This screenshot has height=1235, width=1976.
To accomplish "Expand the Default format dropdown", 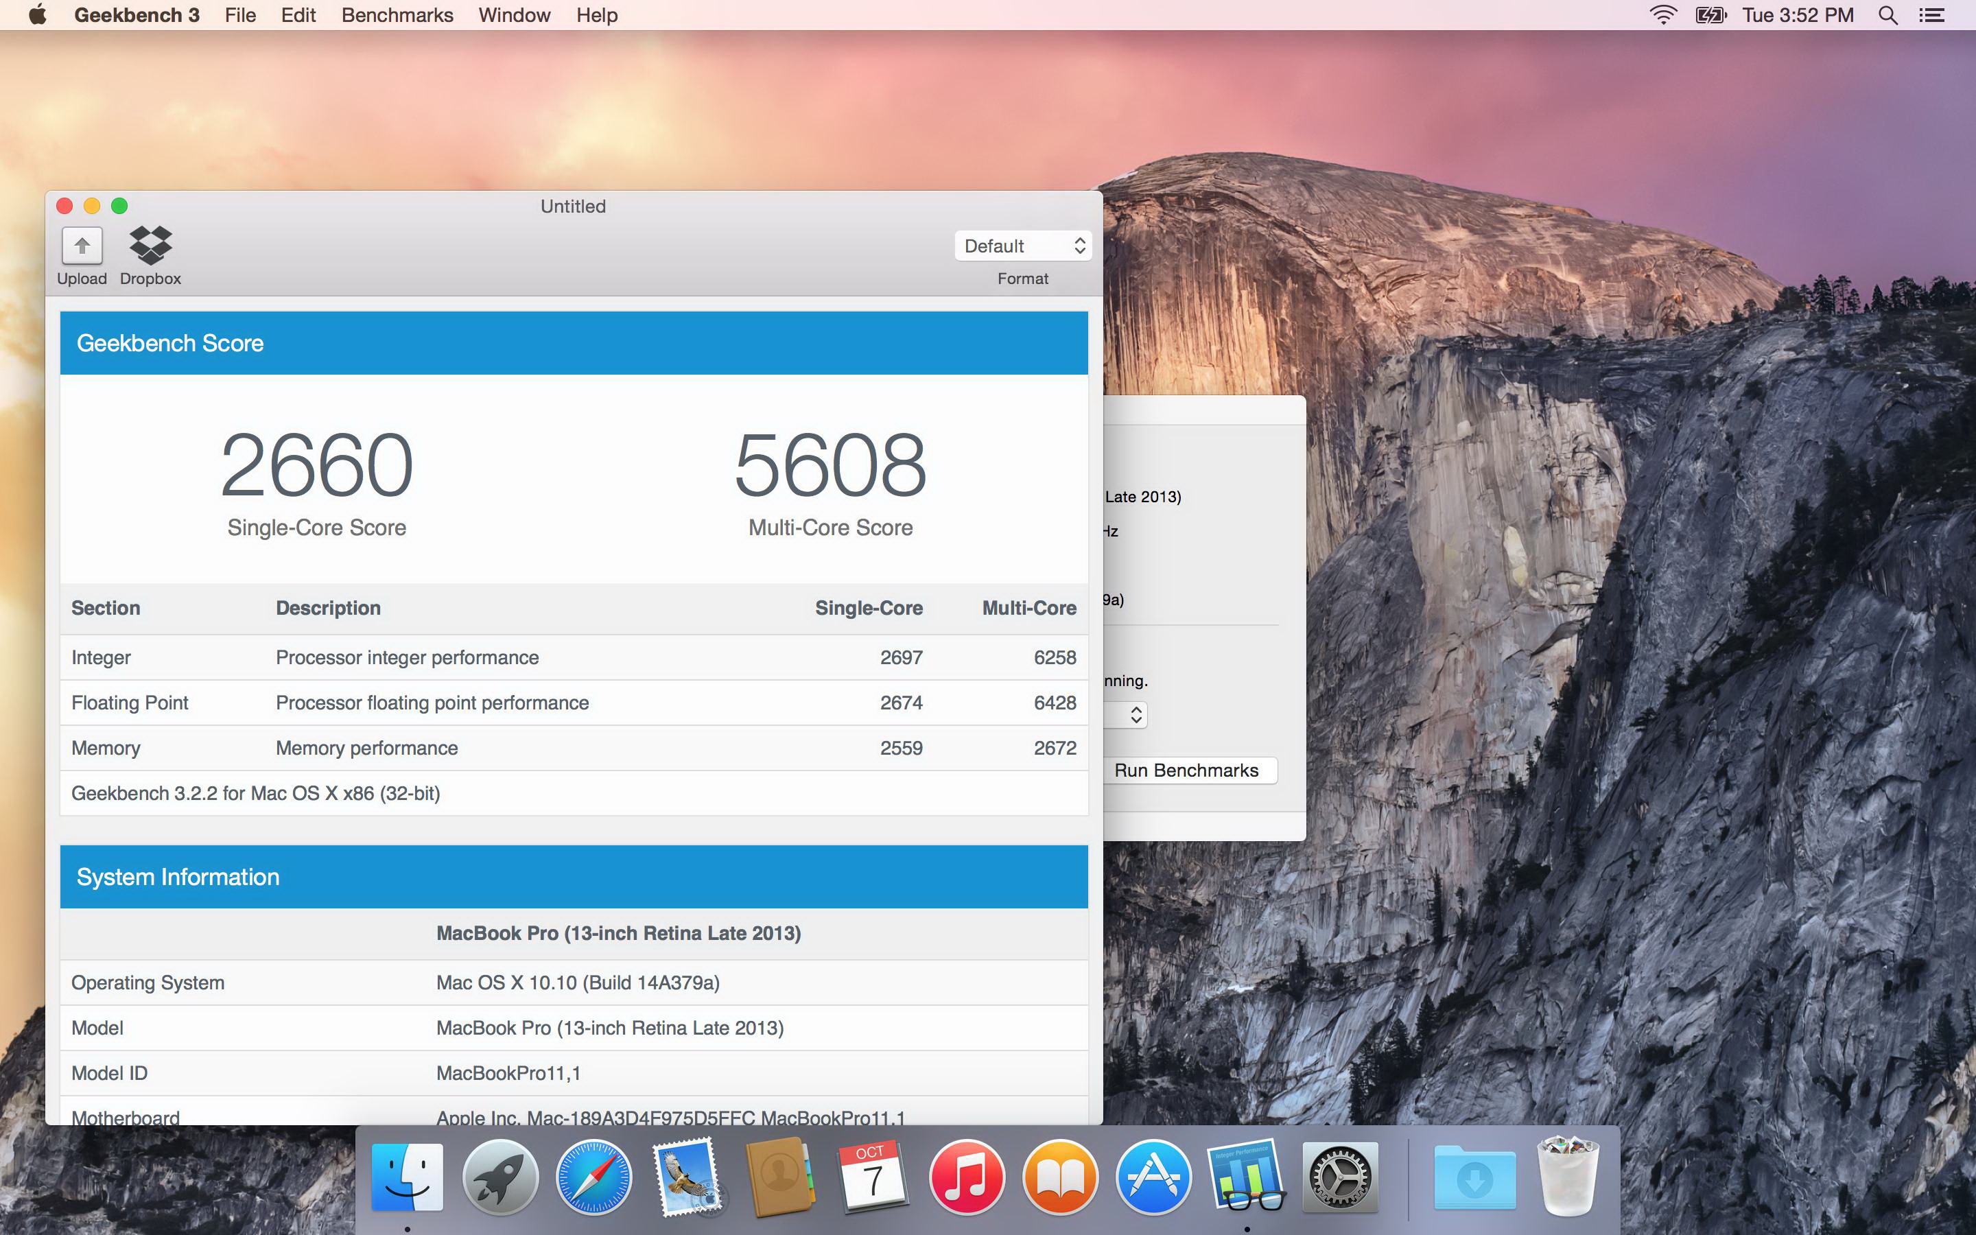I will pyautogui.click(x=1022, y=246).
